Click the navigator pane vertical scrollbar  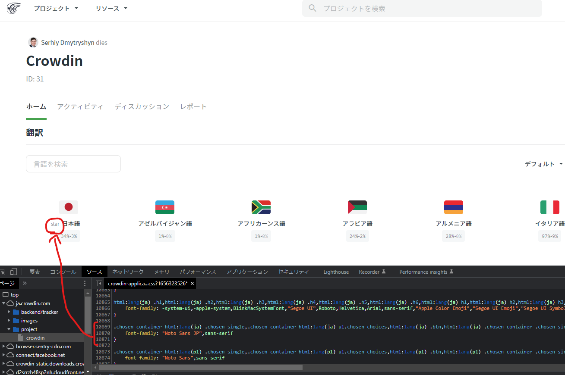[x=88, y=315]
